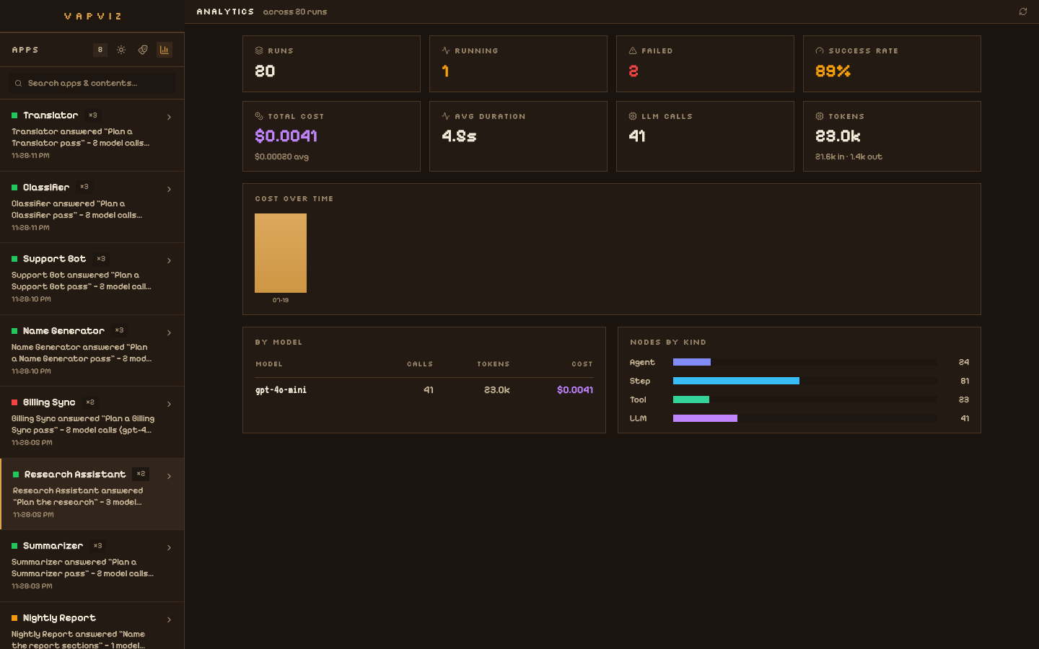
Task: Click the Tokens column header in By Model
Action: click(494, 364)
